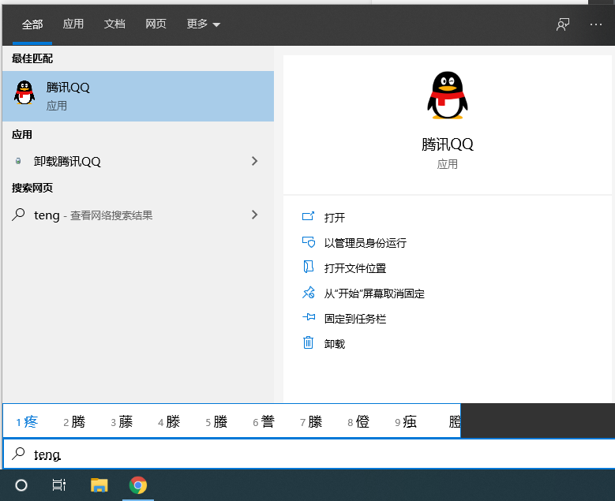Pick IME candidate 7 縢

tap(311, 422)
